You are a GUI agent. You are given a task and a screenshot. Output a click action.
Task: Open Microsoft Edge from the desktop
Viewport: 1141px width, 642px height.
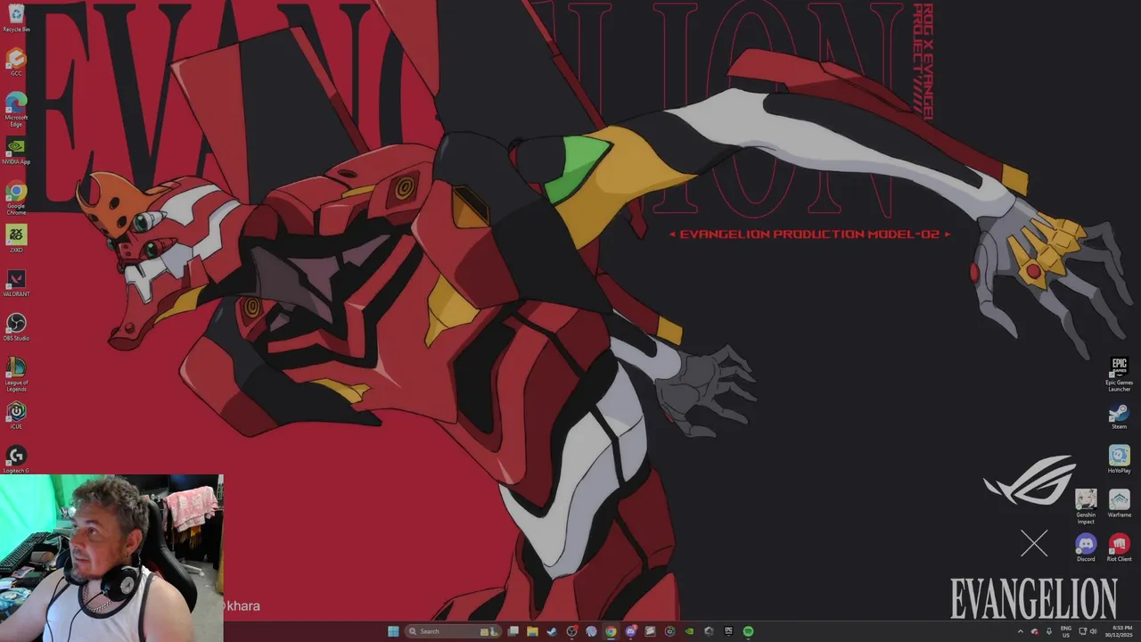click(x=16, y=110)
